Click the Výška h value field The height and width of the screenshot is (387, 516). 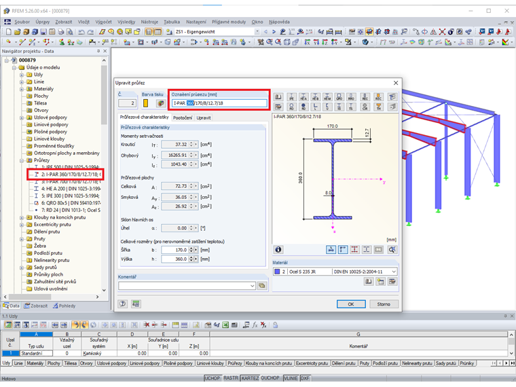[174, 259]
